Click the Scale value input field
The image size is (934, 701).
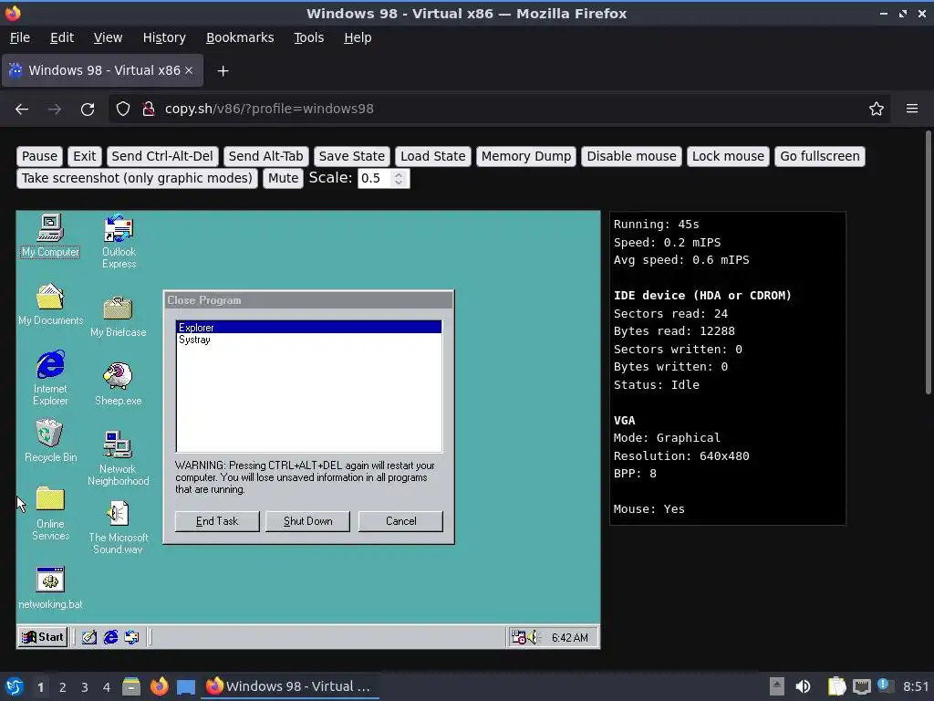(377, 178)
